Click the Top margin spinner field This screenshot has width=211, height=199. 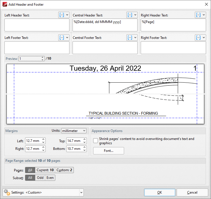tap(74, 141)
